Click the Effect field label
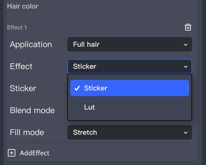The height and width of the screenshot is (165, 206). click(21, 66)
